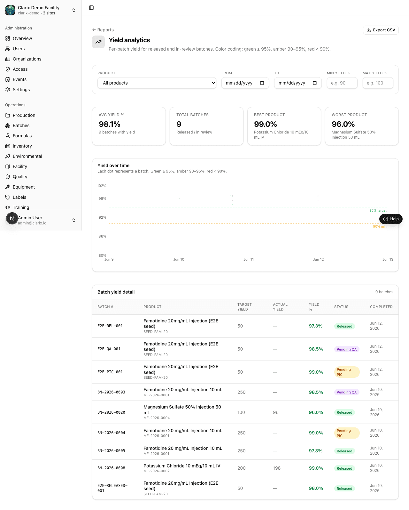This screenshot has height=510, width=409.
Task: Open the TO date calendar picker
Action: pyautogui.click(x=315, y=83)
